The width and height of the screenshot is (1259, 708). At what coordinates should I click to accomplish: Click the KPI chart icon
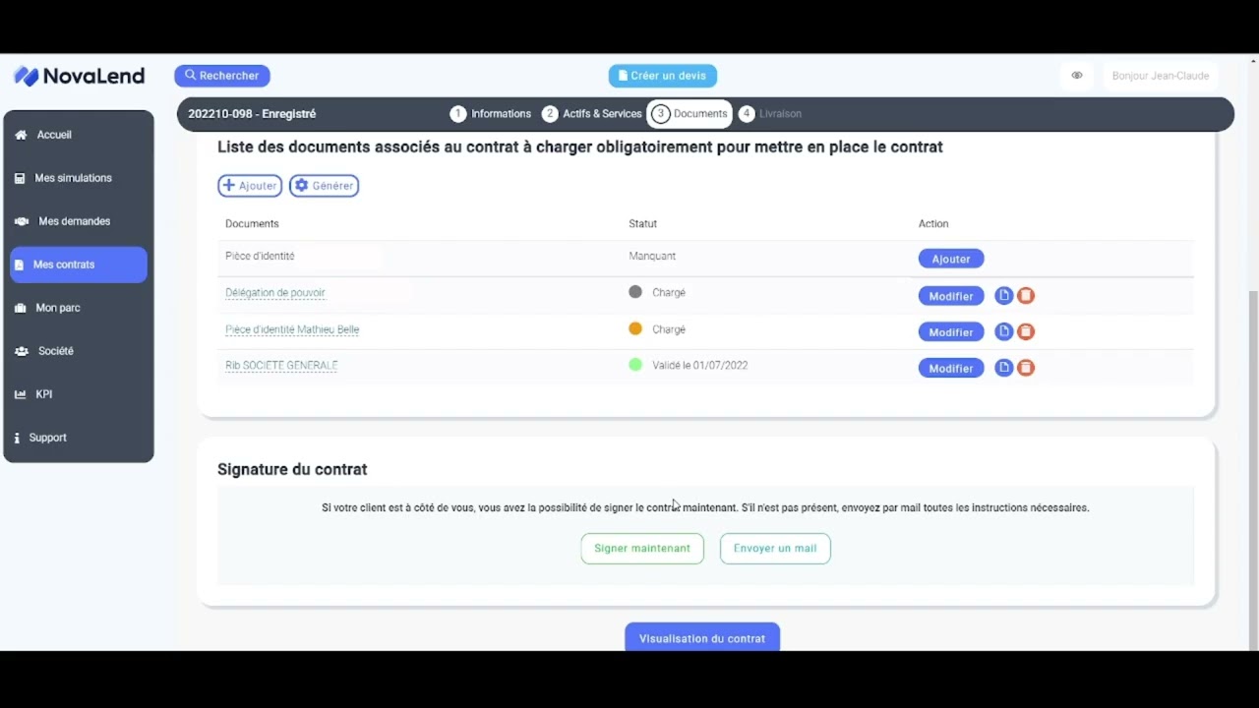pos(20,394)
